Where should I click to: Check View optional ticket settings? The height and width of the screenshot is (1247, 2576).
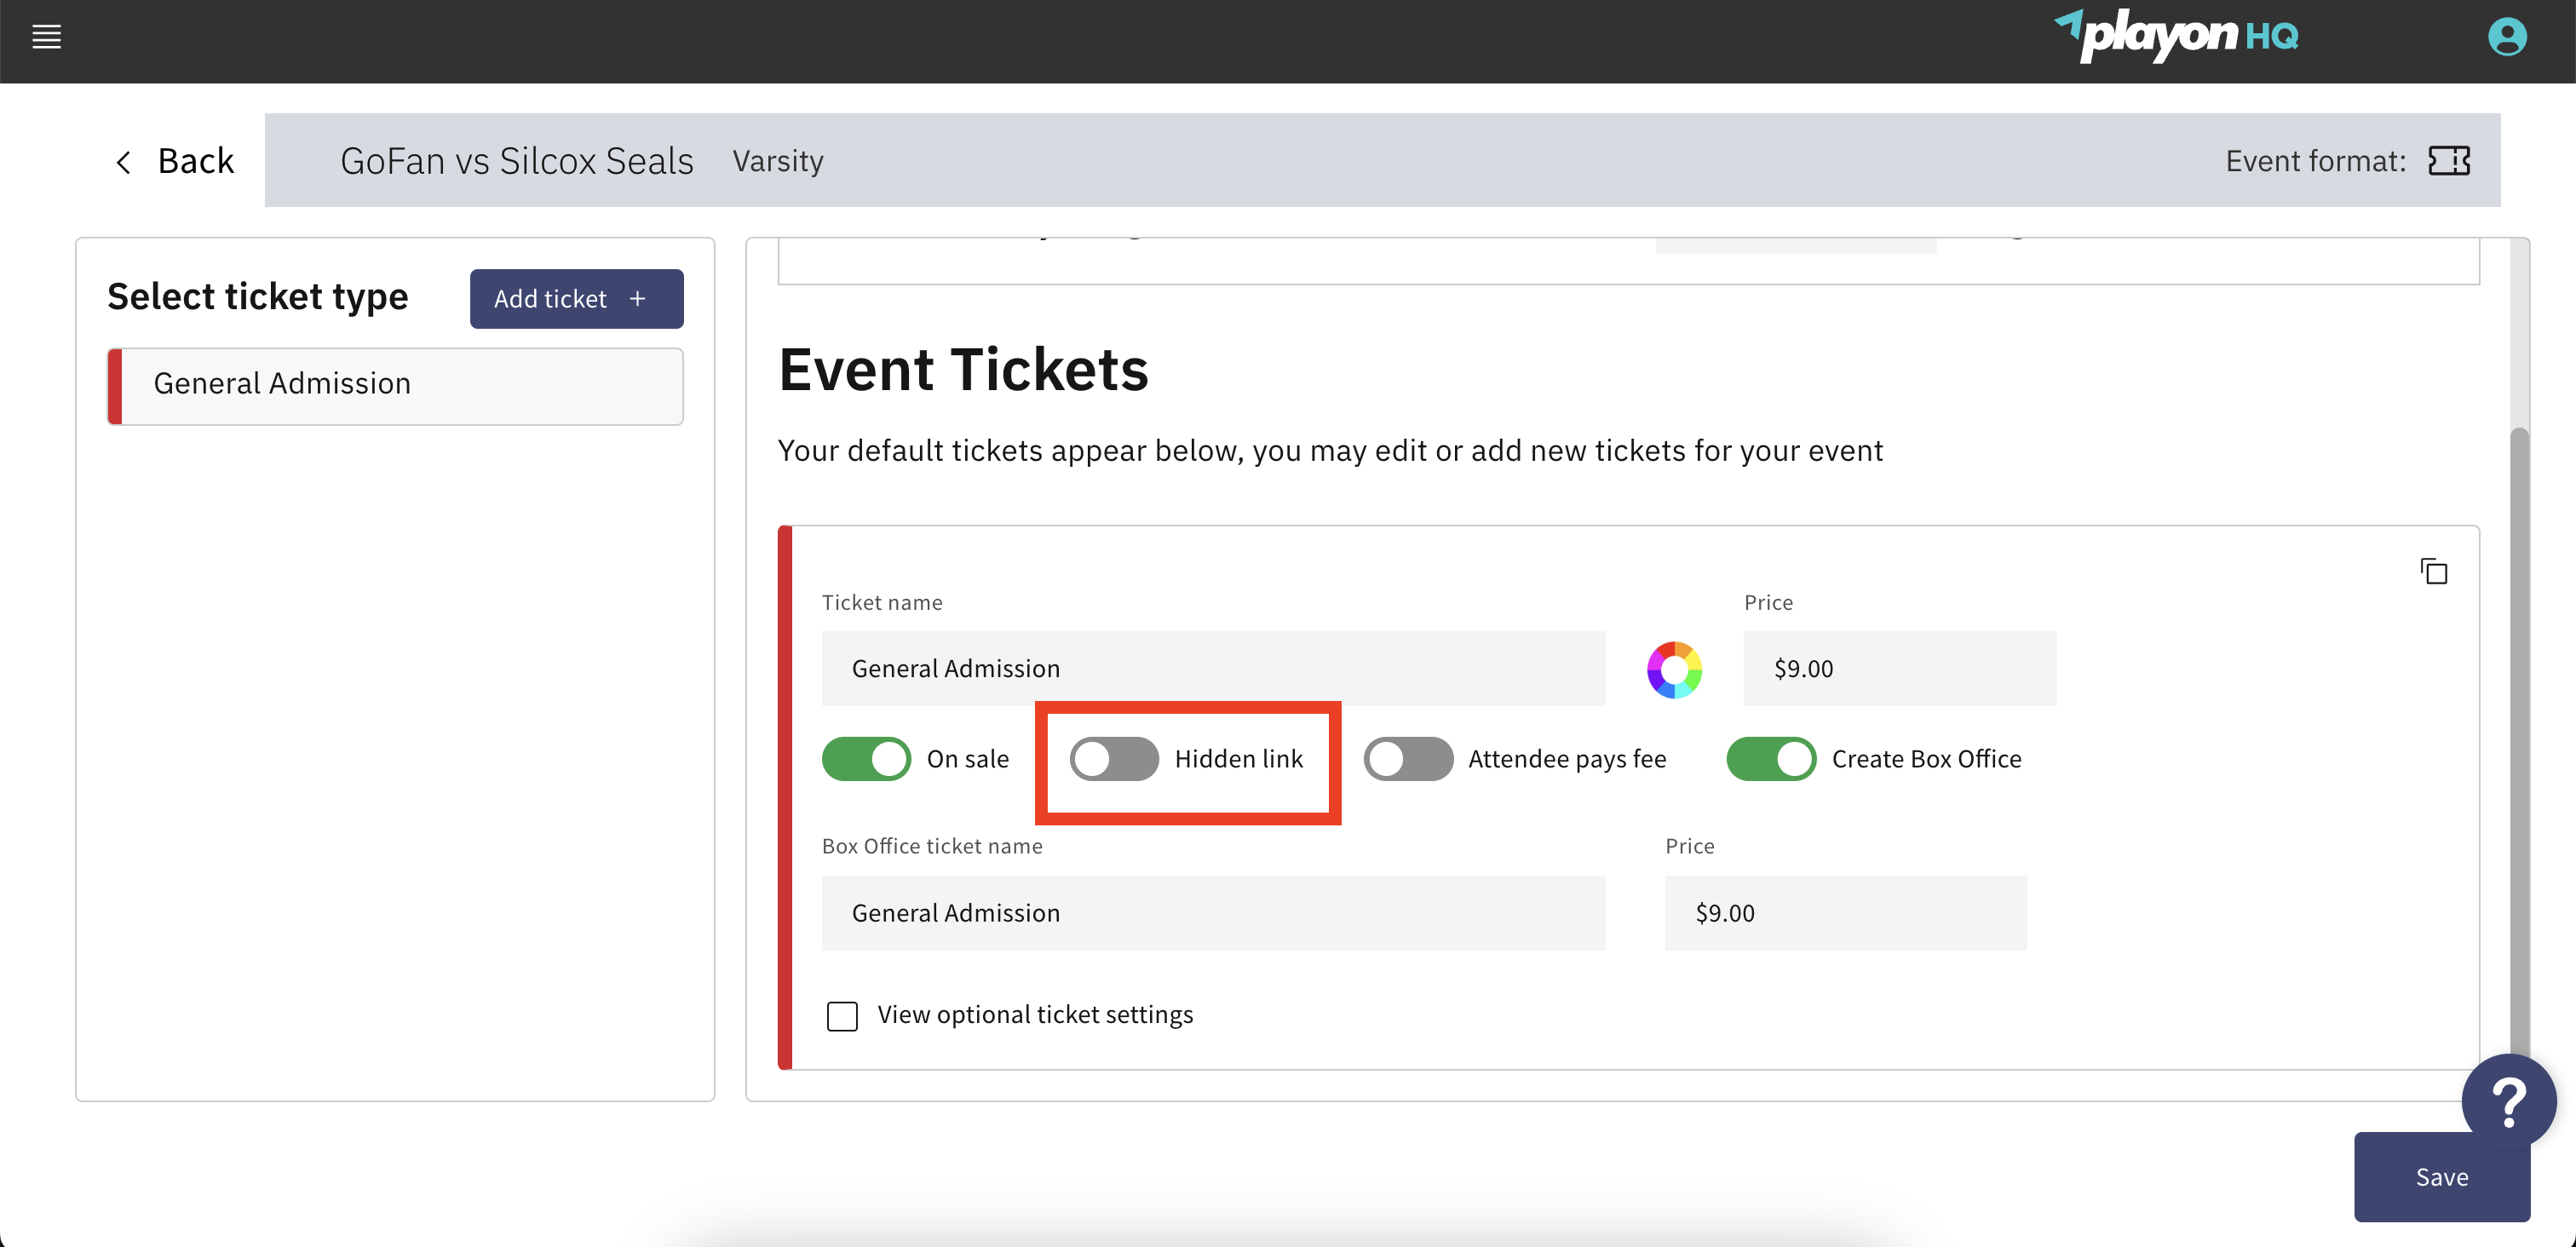click(x=842, y=1015)
